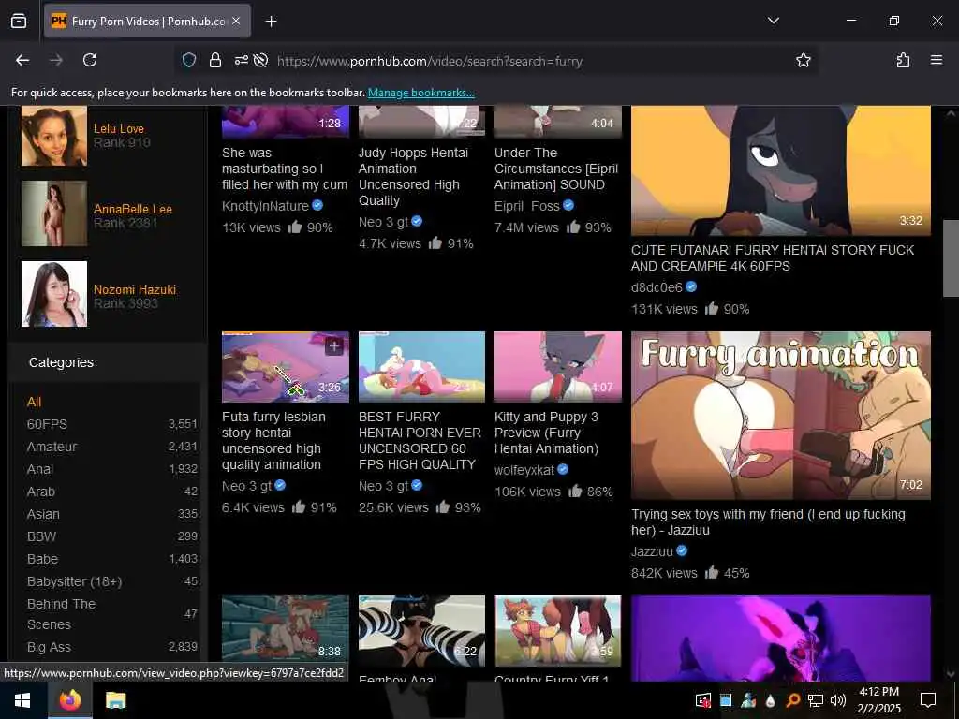Open the Windows Start menu
Image resolution: width=959 pixels, height=719 pixels.
coord(22,700)
